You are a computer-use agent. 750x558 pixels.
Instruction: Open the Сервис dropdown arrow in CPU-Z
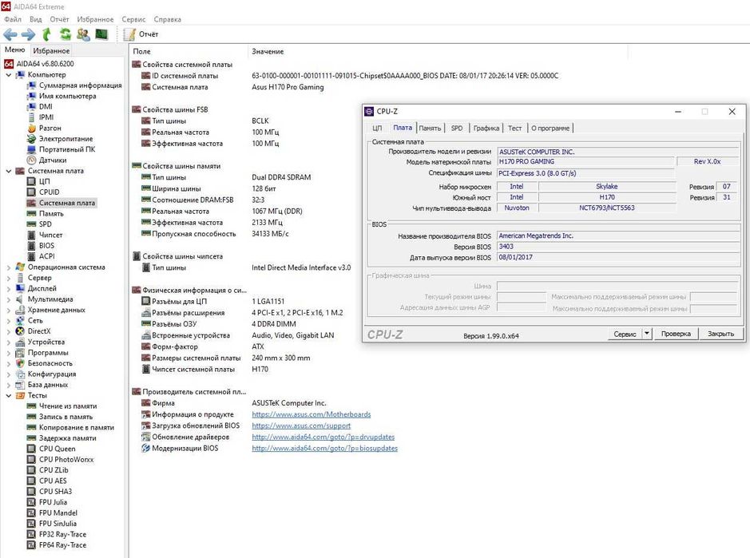(647, 334)
